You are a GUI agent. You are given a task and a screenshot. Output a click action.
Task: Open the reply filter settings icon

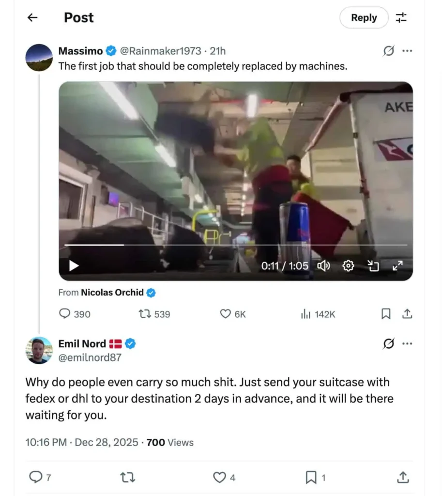(x=401, y=18)
